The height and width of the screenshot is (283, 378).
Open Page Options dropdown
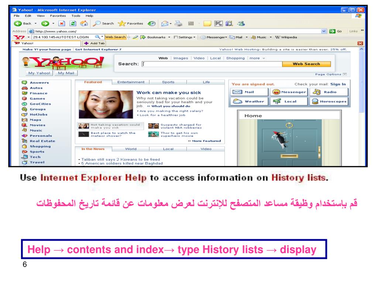click(x=331, y=74)
